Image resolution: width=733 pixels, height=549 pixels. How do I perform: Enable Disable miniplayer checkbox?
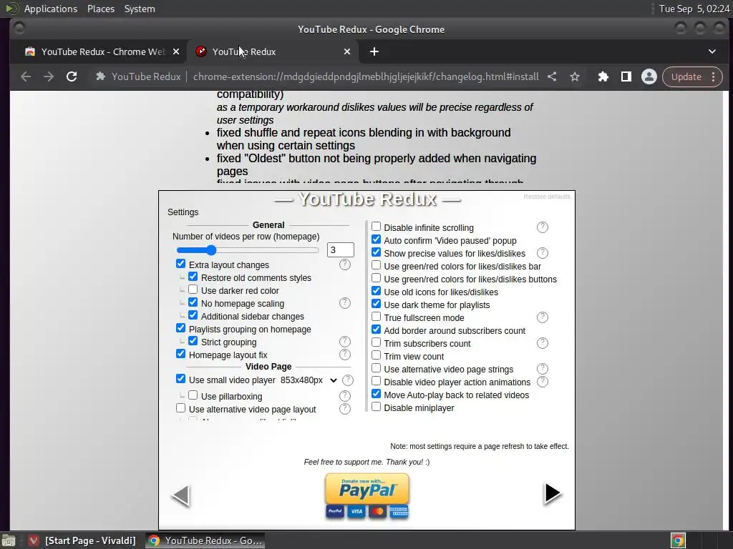[377, 407]
